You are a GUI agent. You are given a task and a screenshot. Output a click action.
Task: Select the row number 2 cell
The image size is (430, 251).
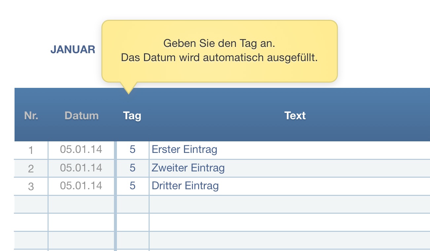tap(31, 168)
